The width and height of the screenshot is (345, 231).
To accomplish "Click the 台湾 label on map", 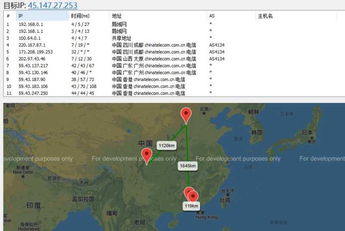I will [x=225, y=200].
